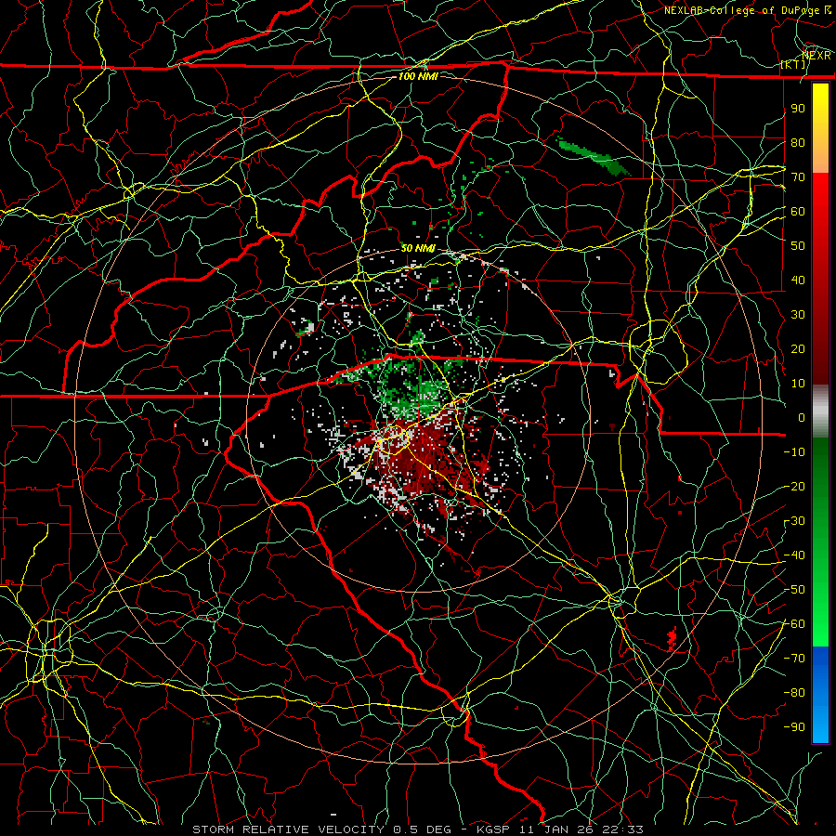The image size is (836, 836).
Task: Pick the gray zero-velocity colorbar segment
Action: tap(820, 411)
